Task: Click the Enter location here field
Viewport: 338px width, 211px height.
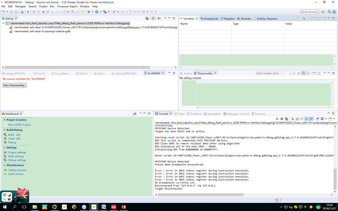Action: pyautogui.click(x=271, y=73)
